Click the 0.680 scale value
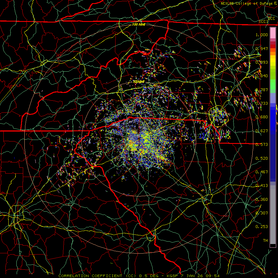 pyautogui.click(x=262, y=117)
